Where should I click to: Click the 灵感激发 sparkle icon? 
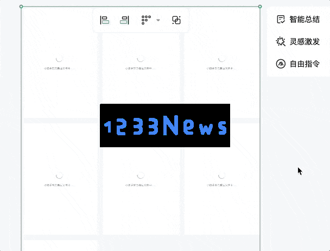(x=281, y=41)
